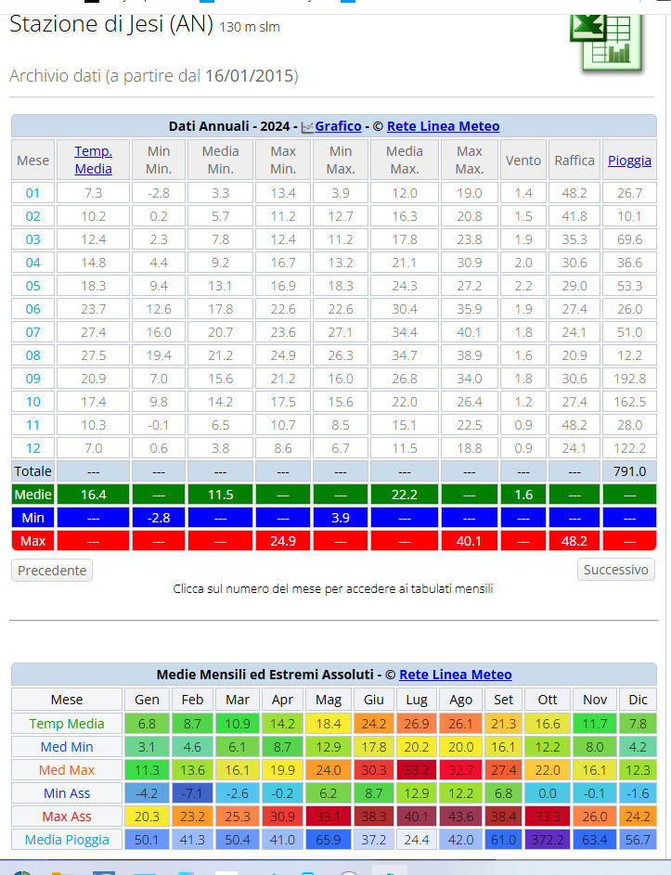This screenshot has width=671, height=875.
Task: Click the 791.0 total rainfall cell
Action: coord(629,470)
